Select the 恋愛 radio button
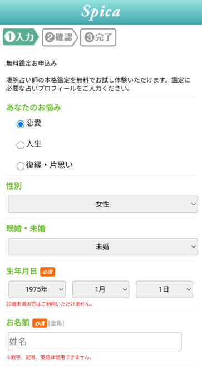This screenshot has width=202, height=368. [x=21, y=124]
